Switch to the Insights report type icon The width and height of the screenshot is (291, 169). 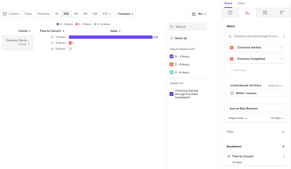[230, 13]
